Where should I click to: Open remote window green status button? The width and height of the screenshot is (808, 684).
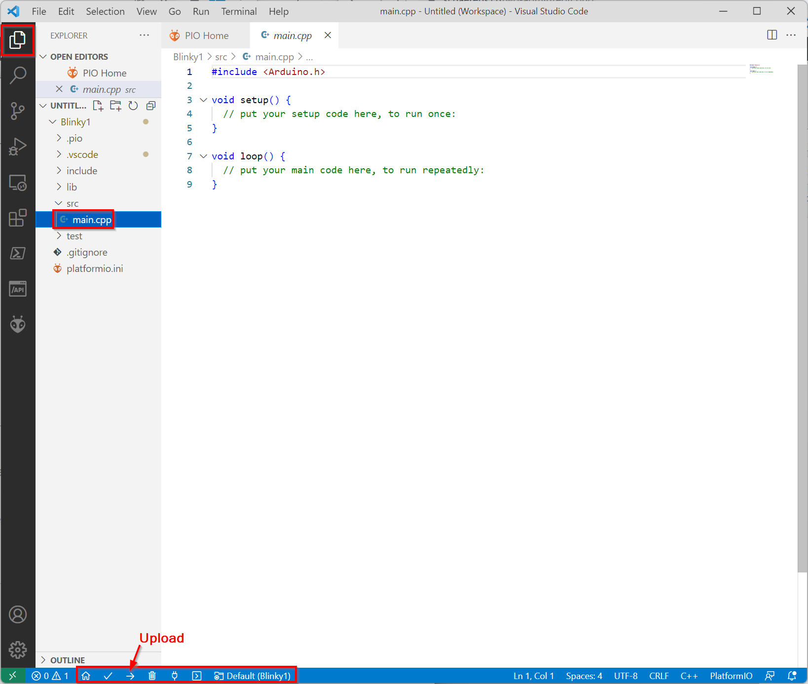[x=13, y=676]
